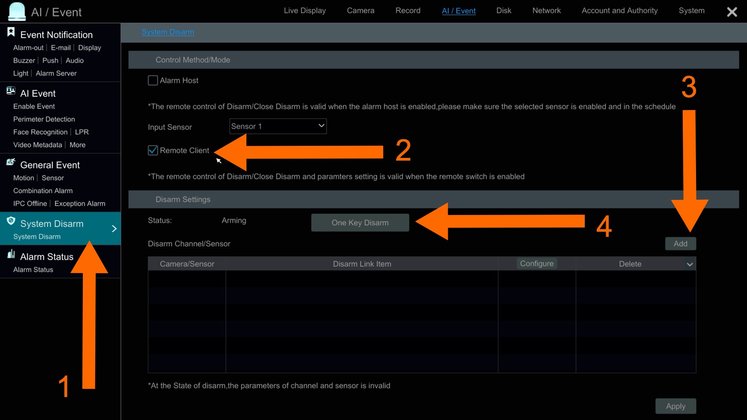This screenshot has width=747, height=420.
Task: Click AI Event heading
Action: (x=38, y=94)
